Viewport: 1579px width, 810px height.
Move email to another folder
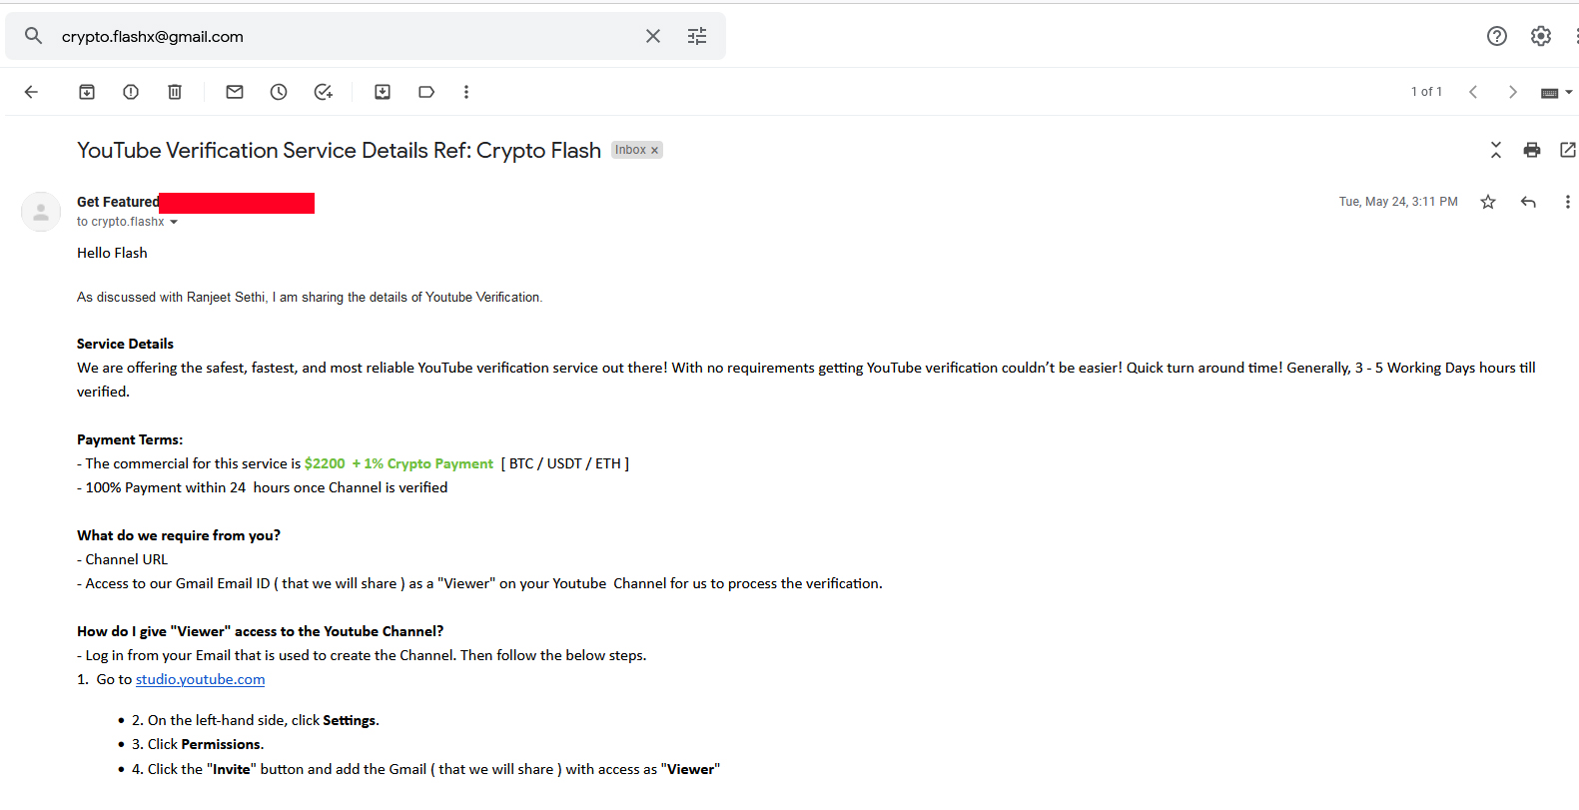[x=383, y=92]
